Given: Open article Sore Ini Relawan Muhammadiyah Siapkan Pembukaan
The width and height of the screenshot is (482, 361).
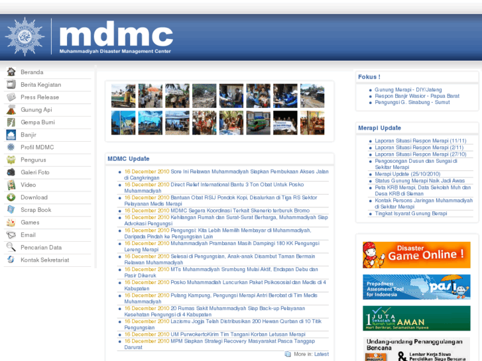Looking at the screenshot, I should 226,174.
